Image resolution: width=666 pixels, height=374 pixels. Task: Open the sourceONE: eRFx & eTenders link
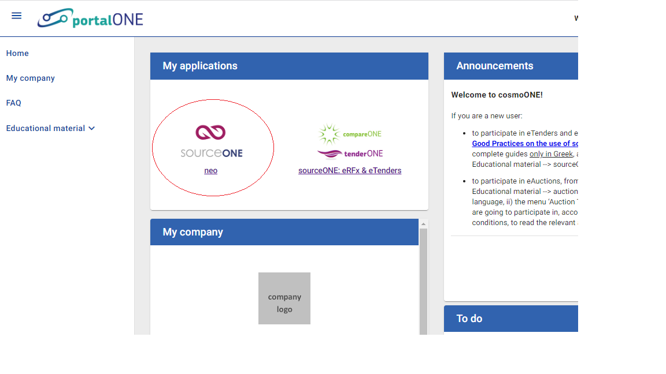point(350,170)
